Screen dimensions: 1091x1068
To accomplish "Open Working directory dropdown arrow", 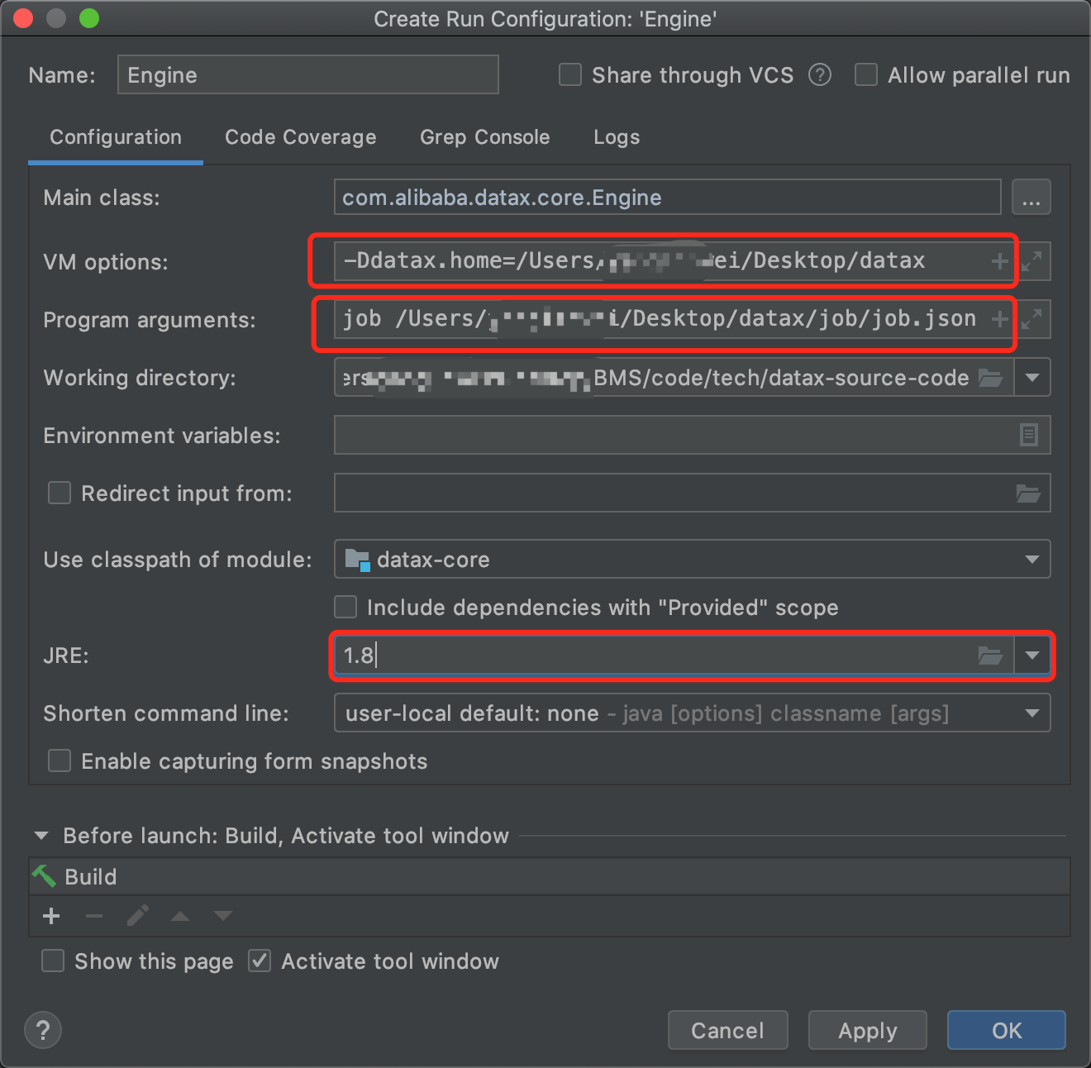I will click(x=1032, y=378).
